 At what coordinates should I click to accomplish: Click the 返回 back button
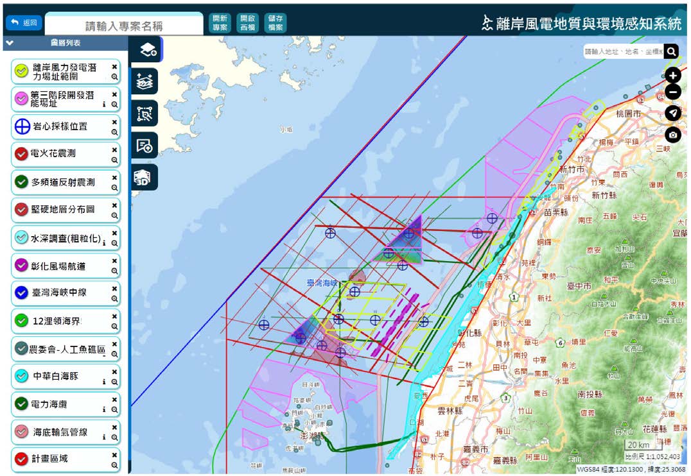pos(24,22)
